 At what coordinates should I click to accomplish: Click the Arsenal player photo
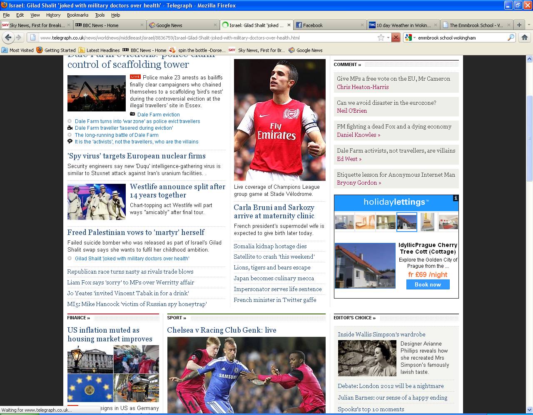tap(280, 120)
